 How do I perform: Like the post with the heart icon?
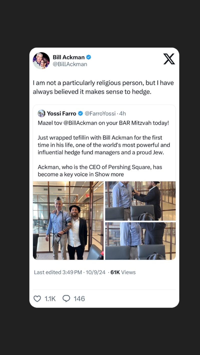(x=37, y=299)
